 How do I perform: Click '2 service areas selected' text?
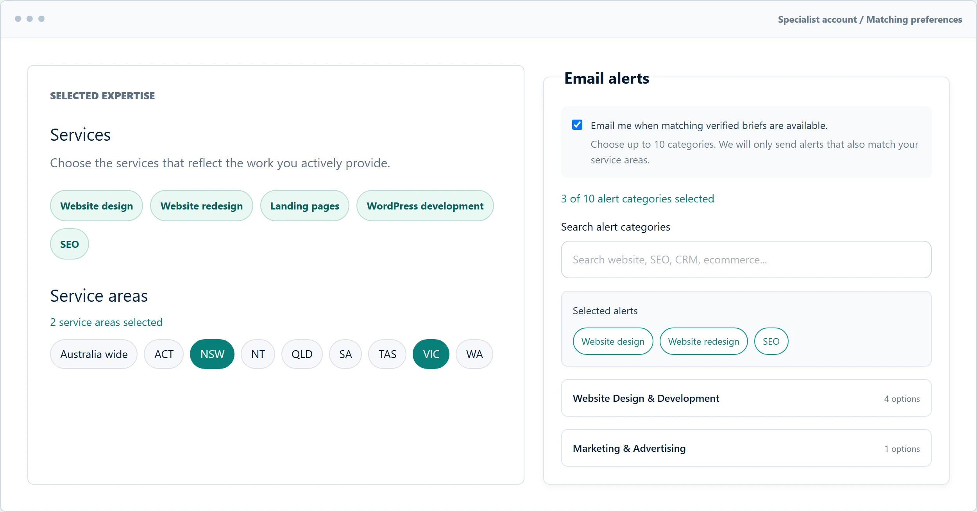point(106,322)
